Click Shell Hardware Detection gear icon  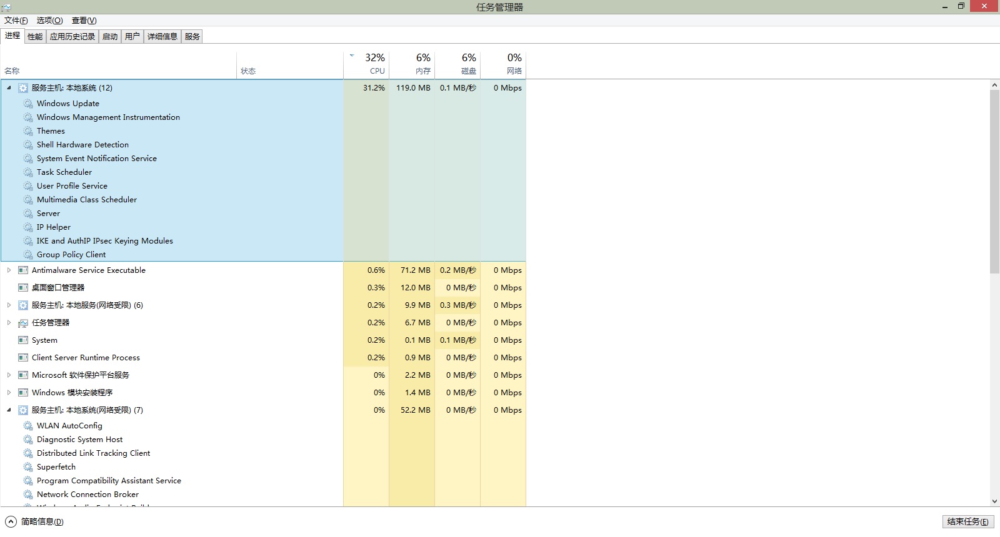pyautogui.click(x=28, y=145)
